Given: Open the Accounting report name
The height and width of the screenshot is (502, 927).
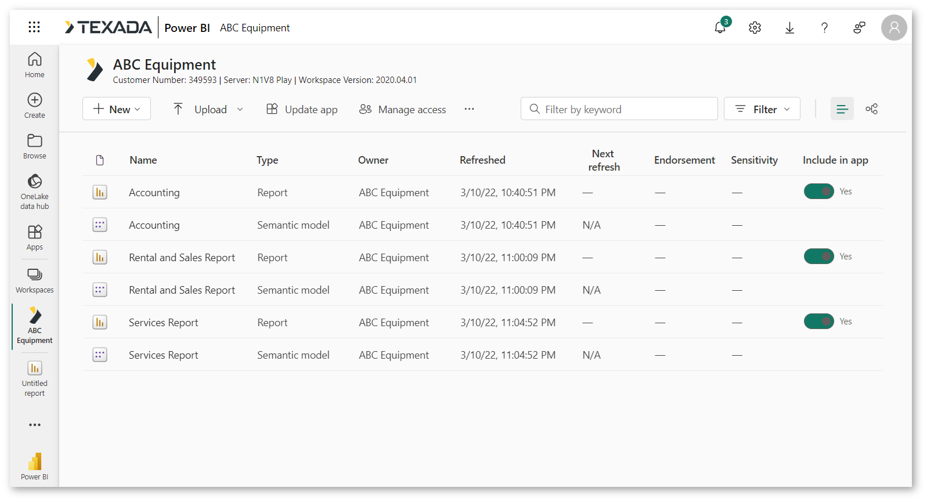Looking at the screenshot, I should tap(154, 193).
